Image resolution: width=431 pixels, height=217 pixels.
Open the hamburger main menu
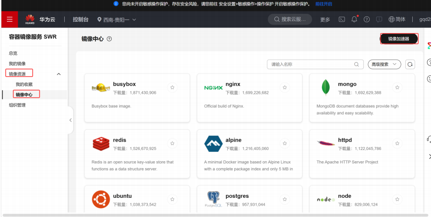pos(9,19)
